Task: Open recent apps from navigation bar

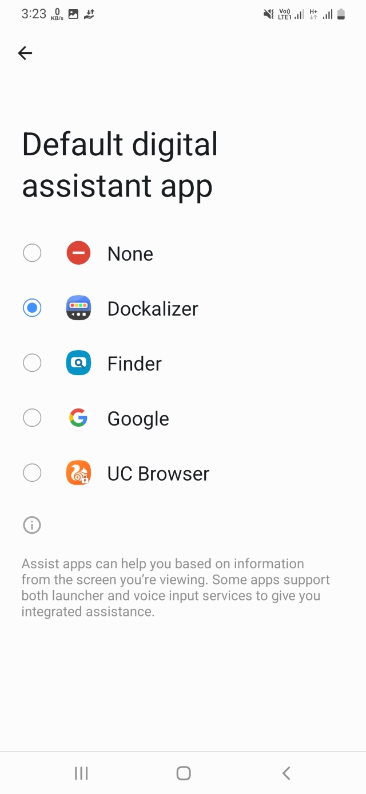Action: 81,773
